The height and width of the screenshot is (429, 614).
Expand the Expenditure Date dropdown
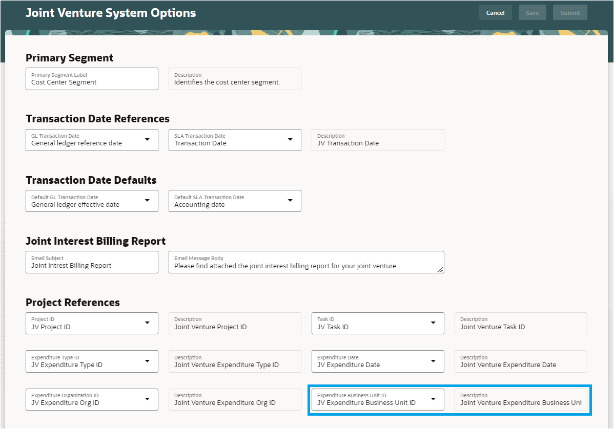tap(433, 361)
